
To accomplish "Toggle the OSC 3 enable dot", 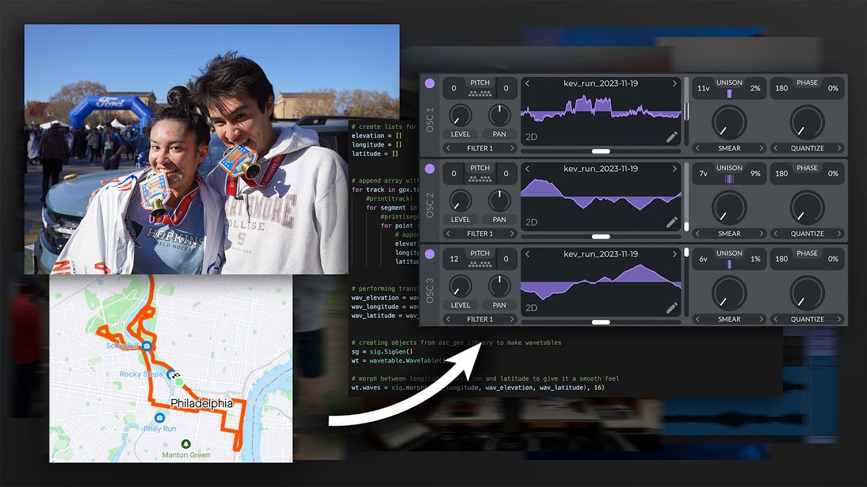I will click(x=429, y=255).
